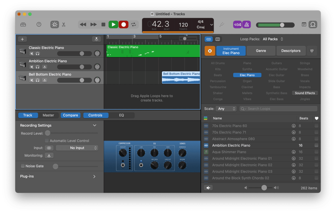Image resolution: width=336 pixels, height=213 pixels.
Task: Click the Stop transport button
Action: (103, 25)
